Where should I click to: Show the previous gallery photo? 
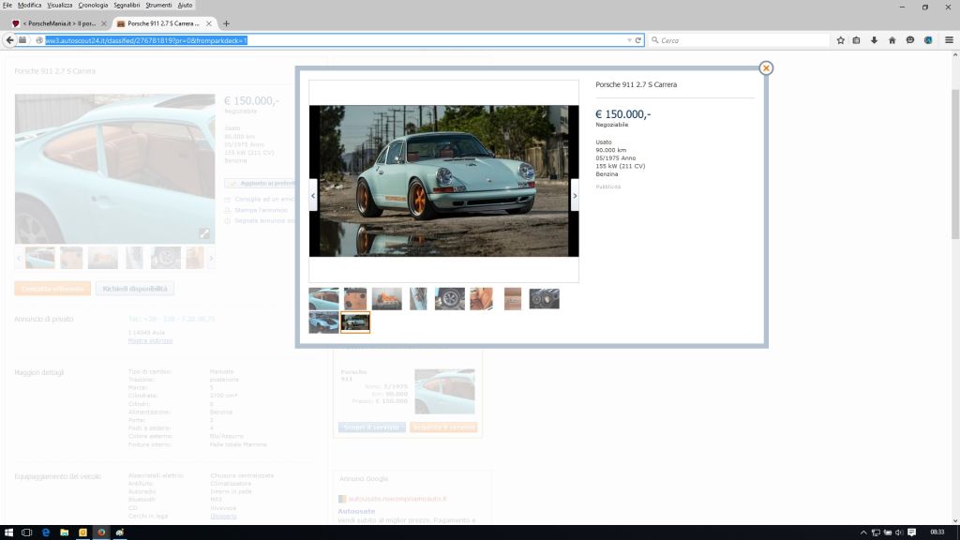(313, 195)
